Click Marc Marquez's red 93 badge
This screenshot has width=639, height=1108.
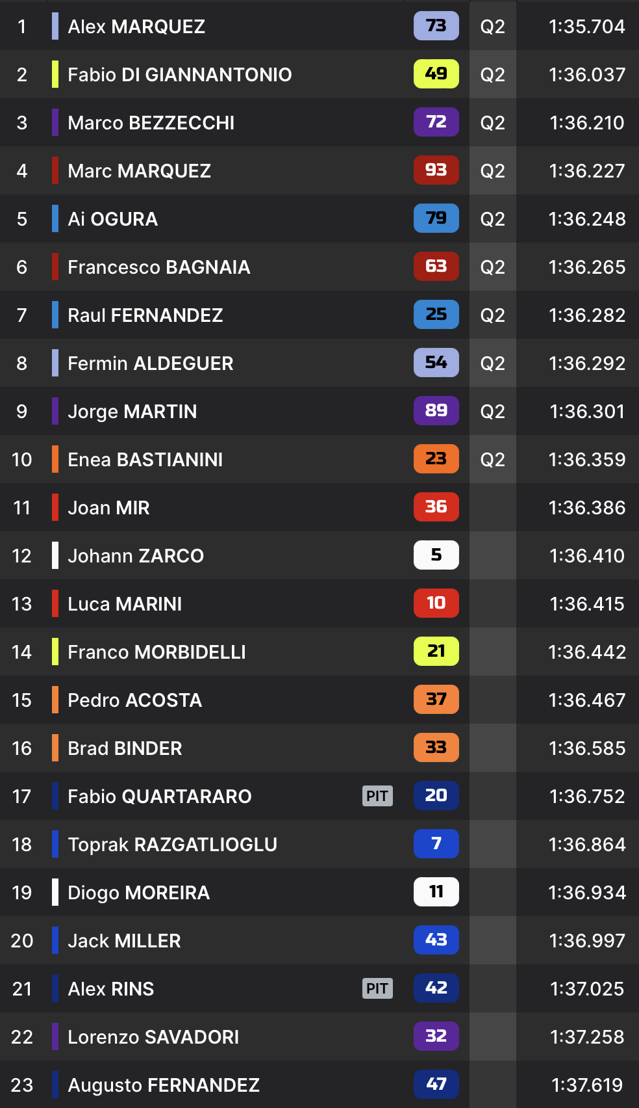click(x=436, y=170)
